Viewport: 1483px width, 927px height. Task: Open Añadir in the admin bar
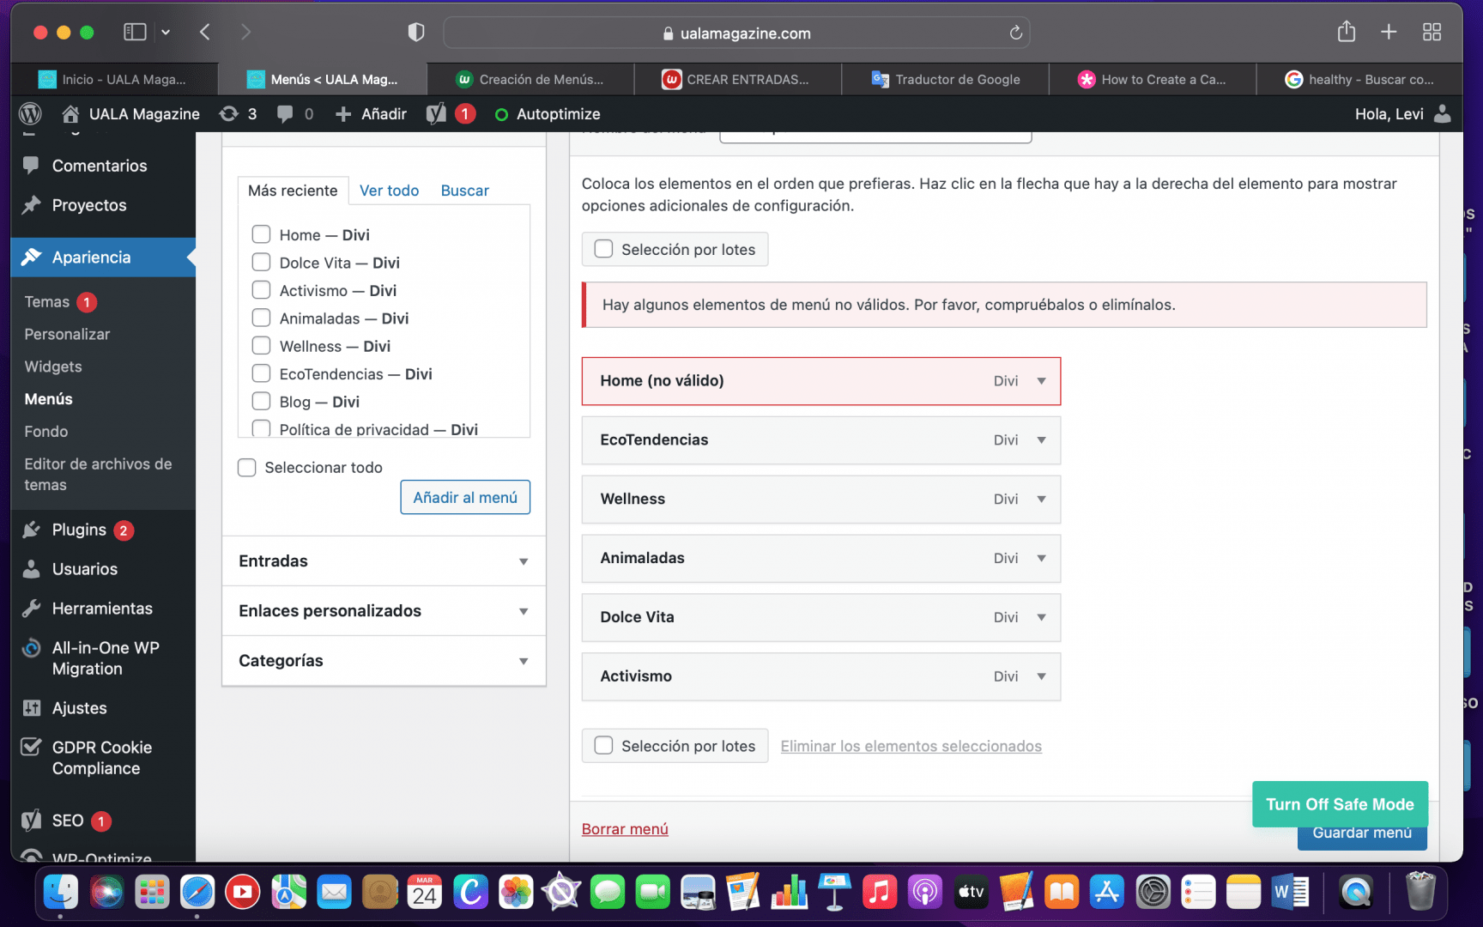[371, 113]
